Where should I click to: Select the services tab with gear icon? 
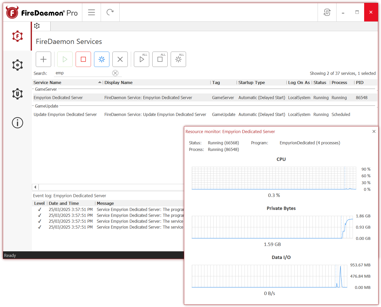tap(41, 26)
